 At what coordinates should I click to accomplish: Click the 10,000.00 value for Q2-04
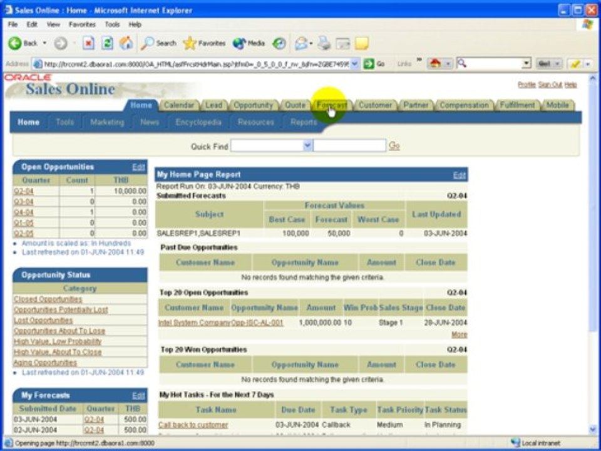pos(130,191)
